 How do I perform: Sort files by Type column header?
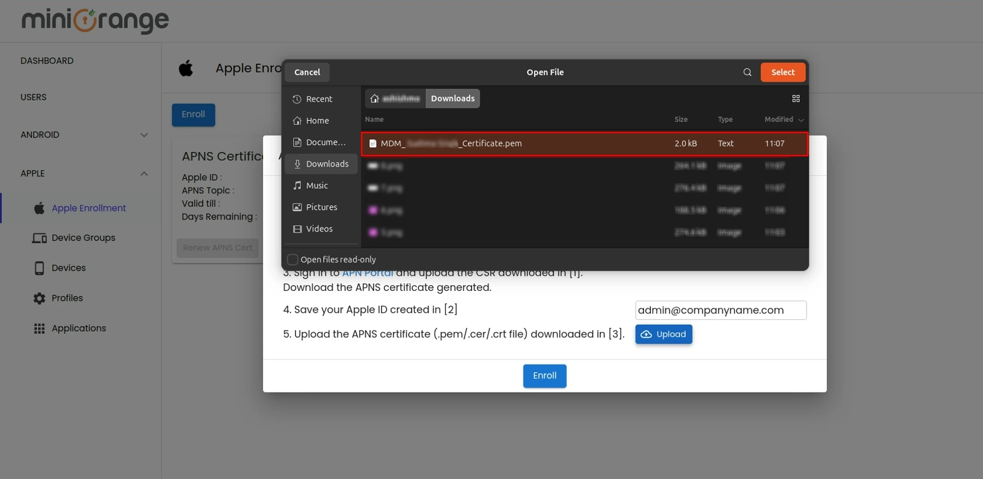725,120
